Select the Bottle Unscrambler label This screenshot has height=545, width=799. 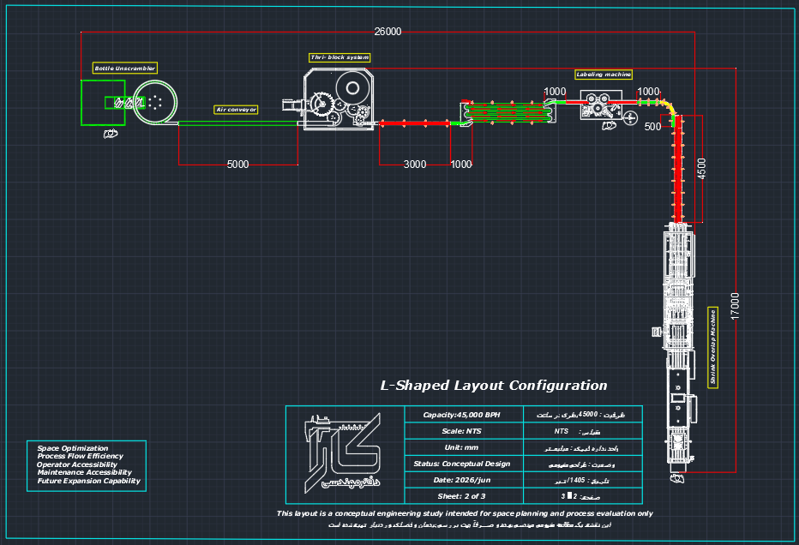[x=125, y=69]
